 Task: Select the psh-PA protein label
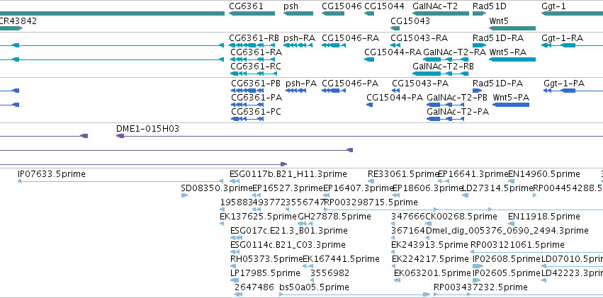(x=301, y=84)
